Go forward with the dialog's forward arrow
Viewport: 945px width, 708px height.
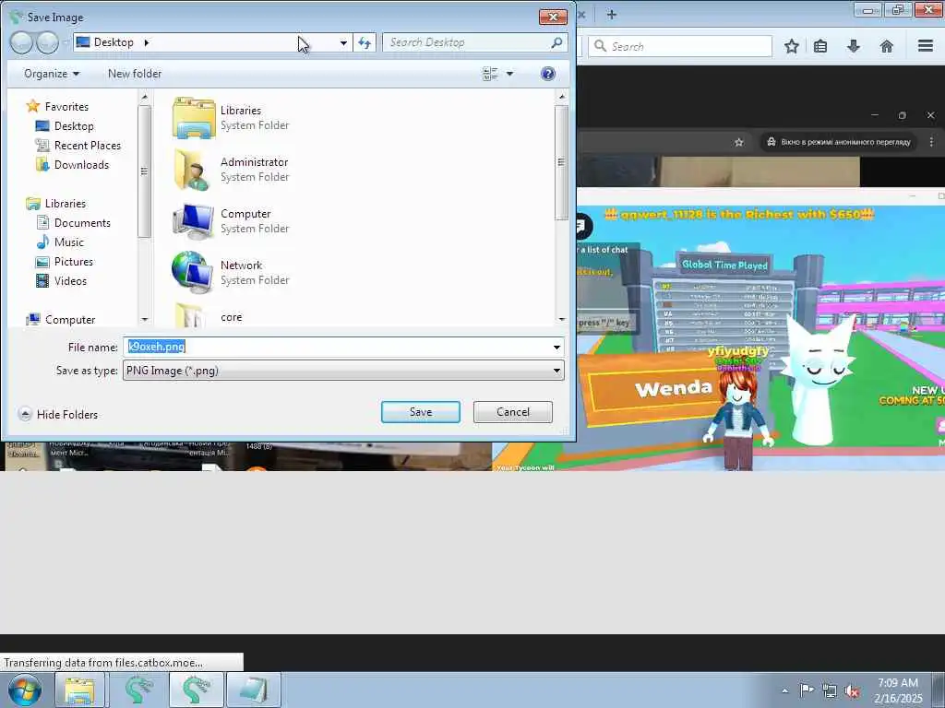tap(48, 42)
